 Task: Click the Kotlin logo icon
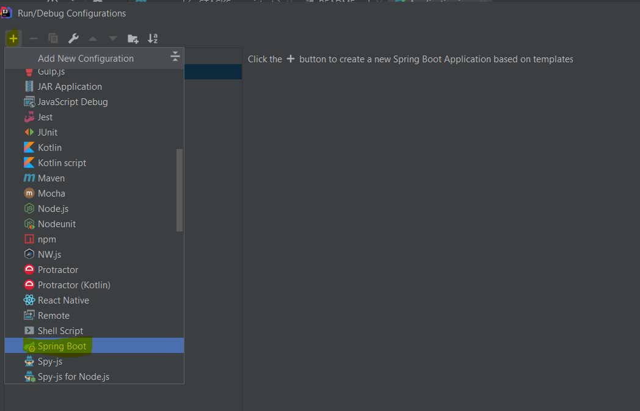coord(29,147)
